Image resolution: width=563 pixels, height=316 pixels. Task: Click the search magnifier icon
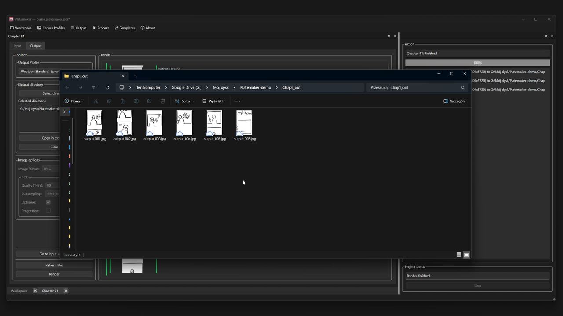[x=463, y=87]
